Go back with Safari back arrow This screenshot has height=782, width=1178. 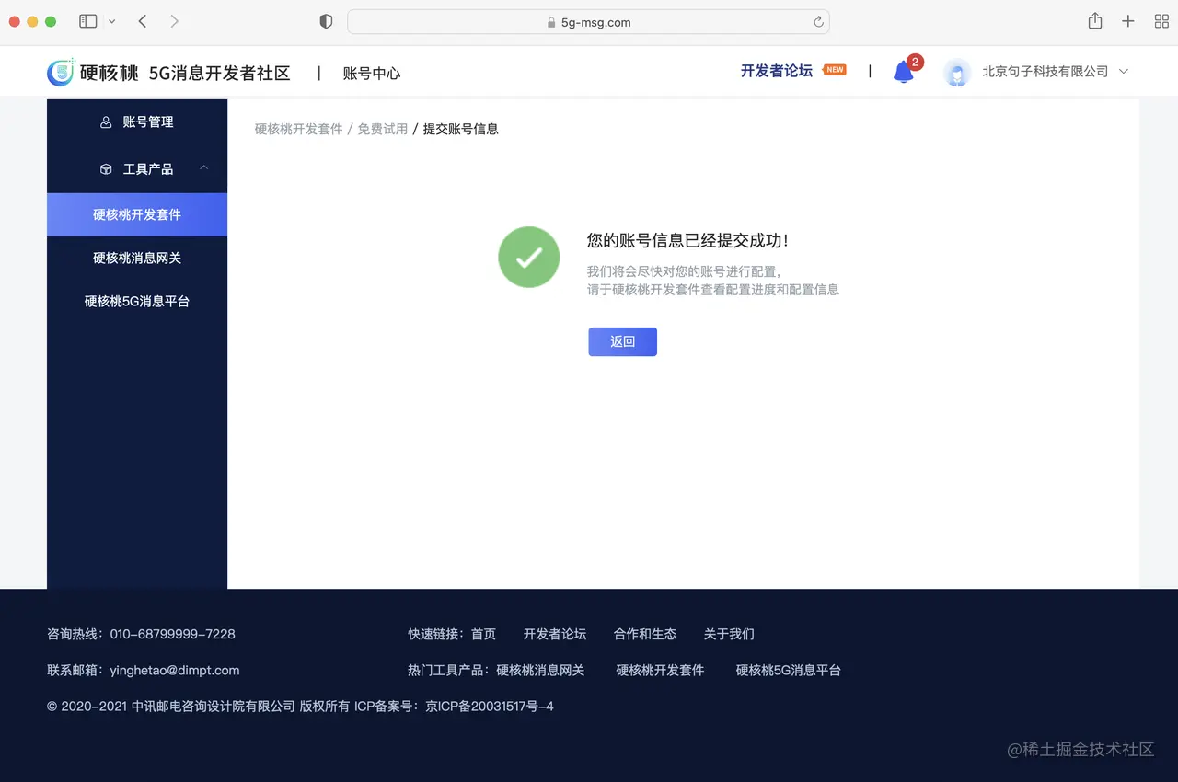pyautogui.click(x=143, y=21)
